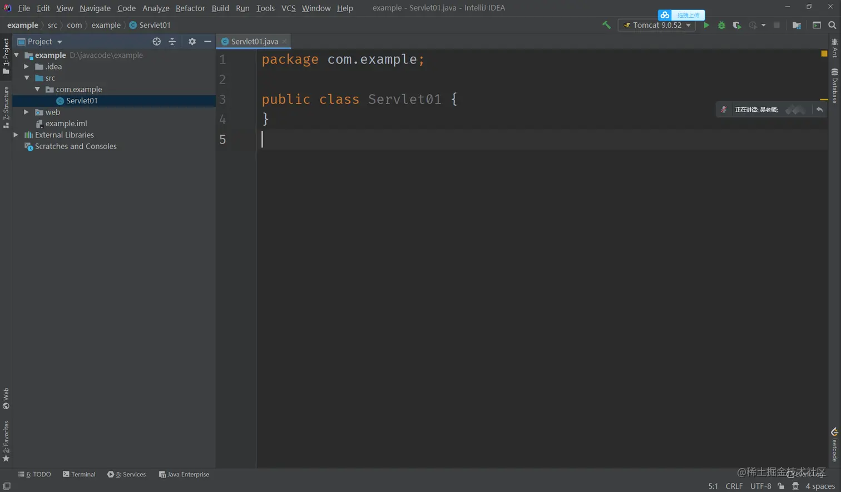
Task: Close the Servlet01.java tab
Action: [285, 41]
